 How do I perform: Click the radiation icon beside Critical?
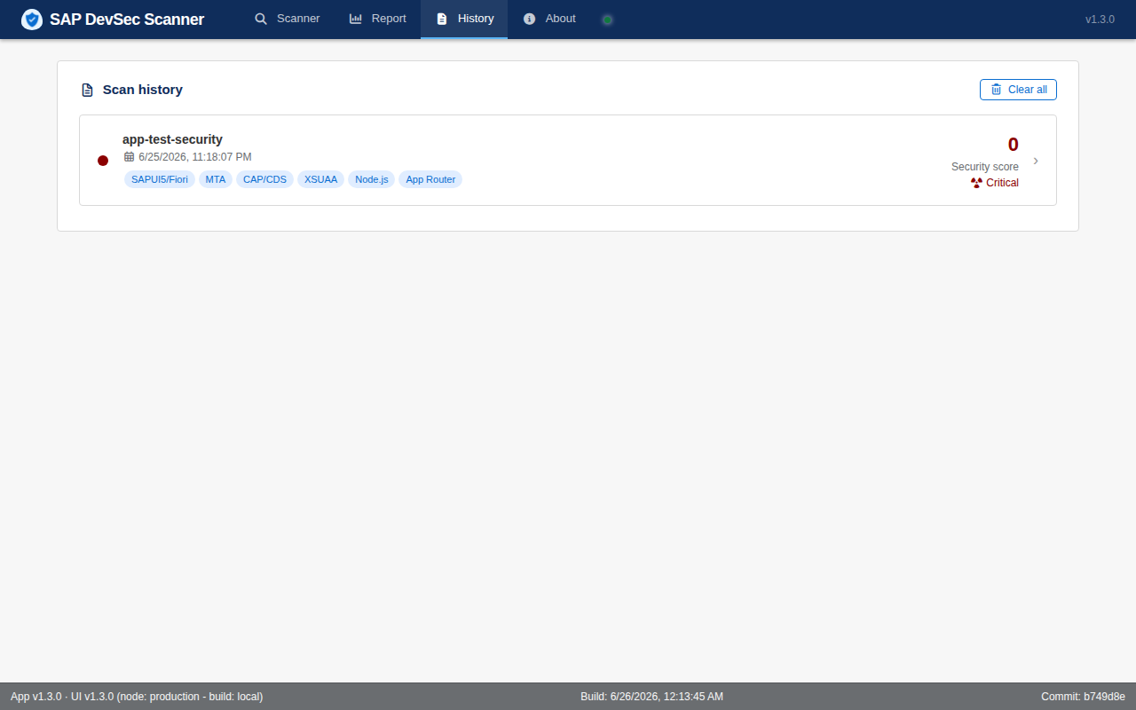click(976, 183)
